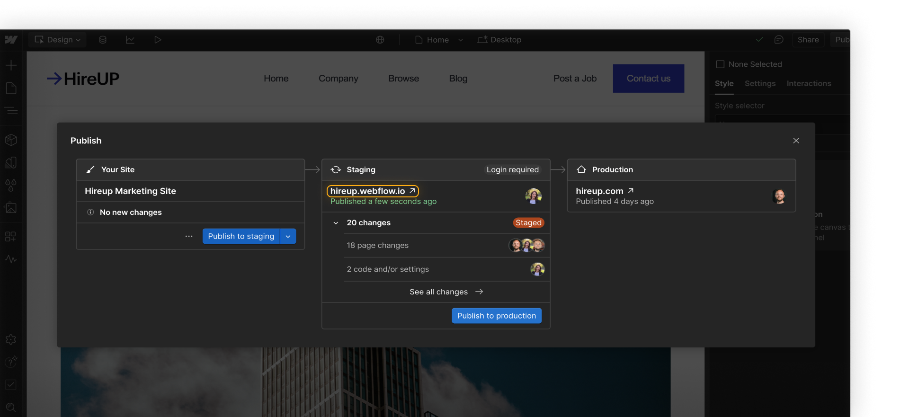
Task: Click the globe locale icon
Action: (380, 40)
